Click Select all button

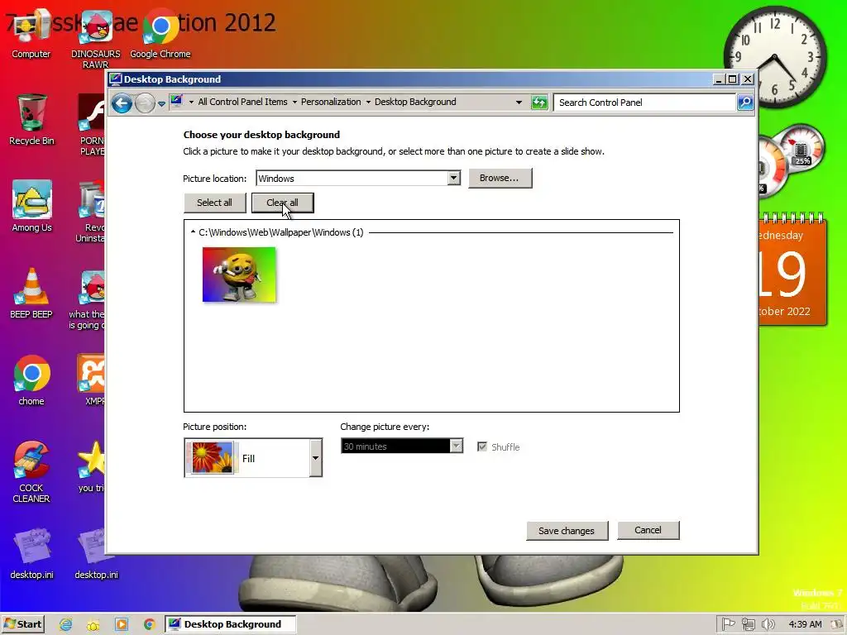tap(214, 203)
